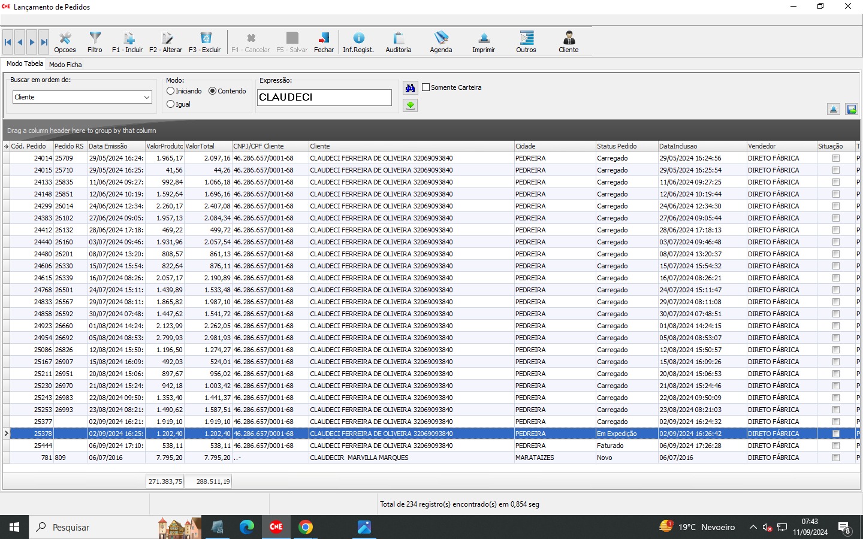This screenshot has height=539, width=863.
Task: Switch to the Modo Ficha tab
Action: [65, 65]
